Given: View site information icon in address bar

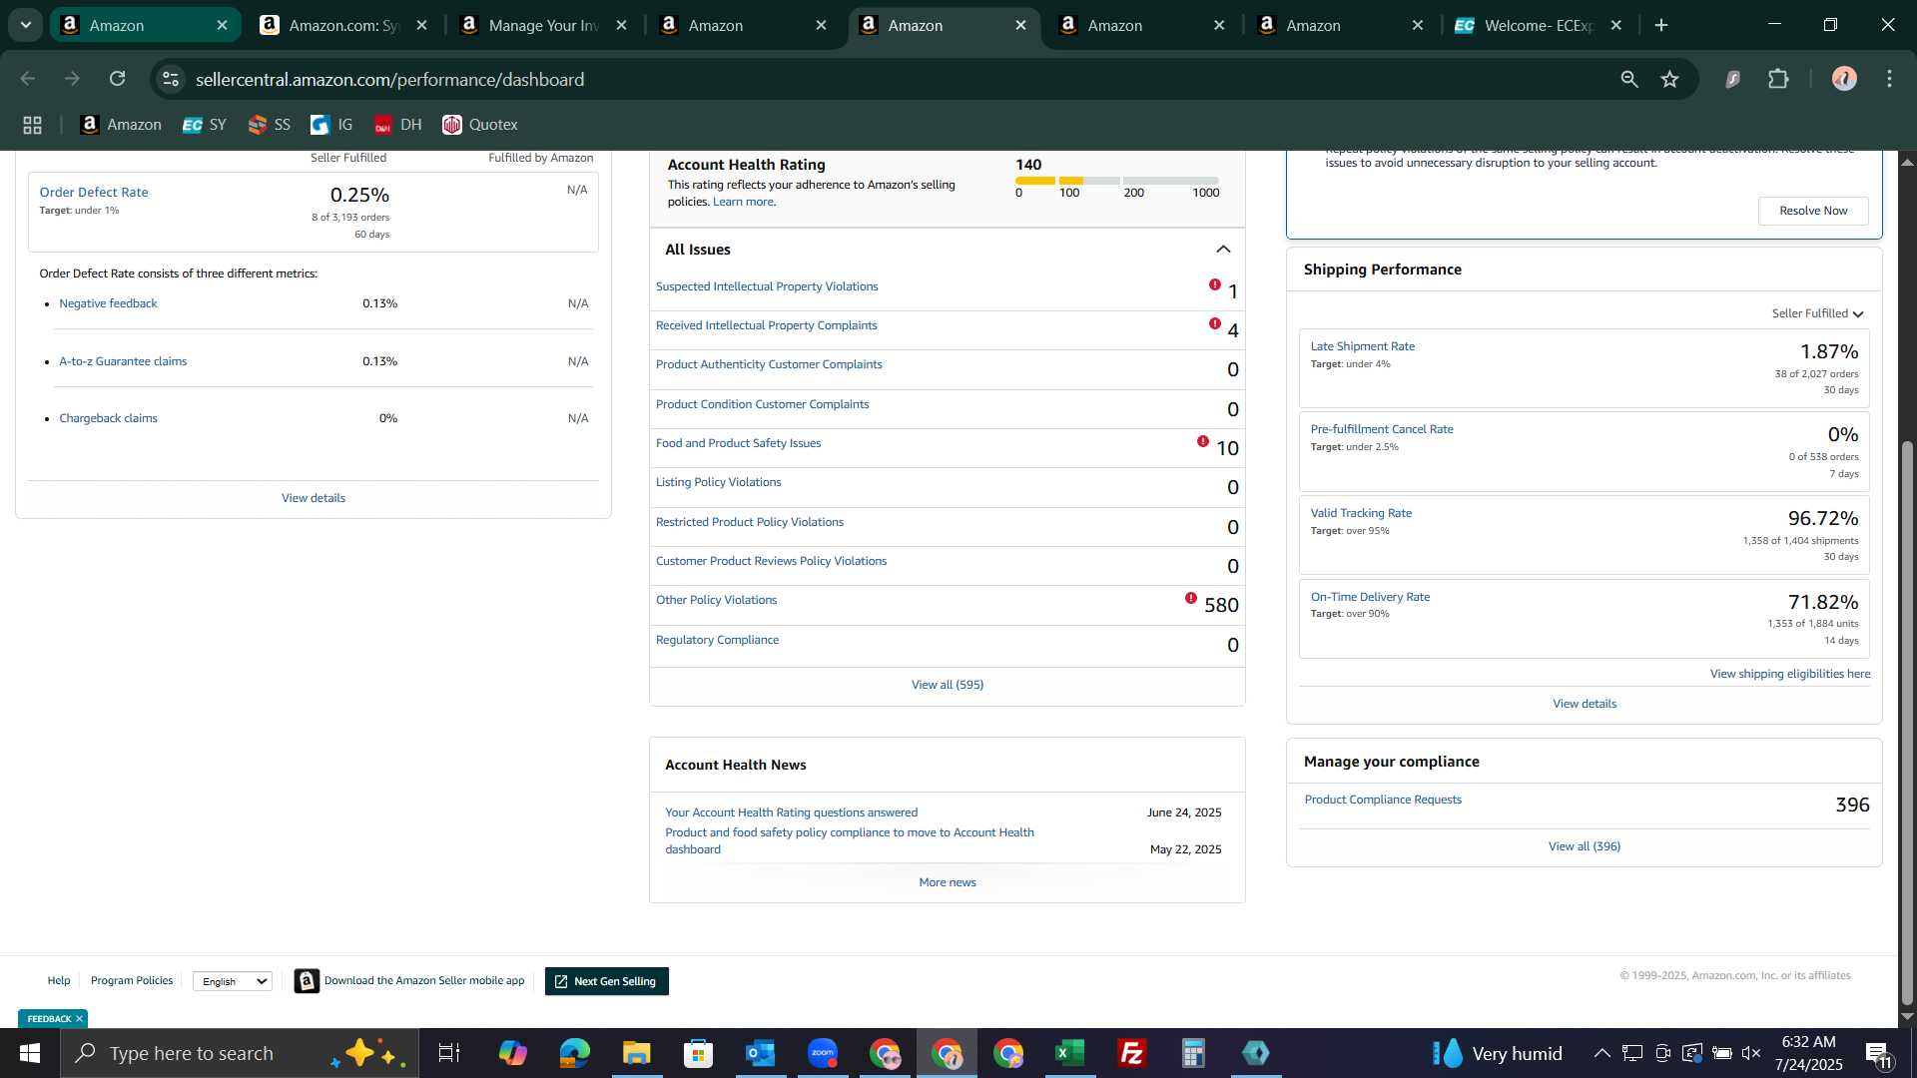Looking at the screenshot, I should tap(171, 79).
